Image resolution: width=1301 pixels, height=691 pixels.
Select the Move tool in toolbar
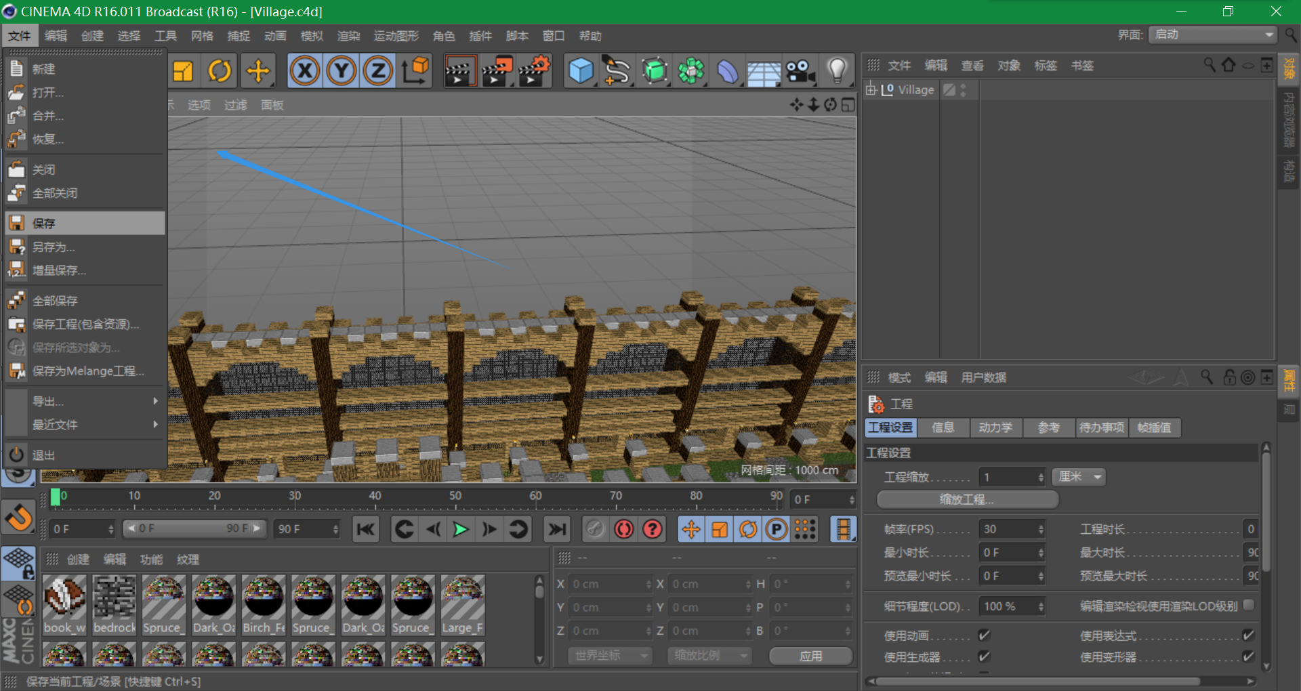(x=257, y=70)
